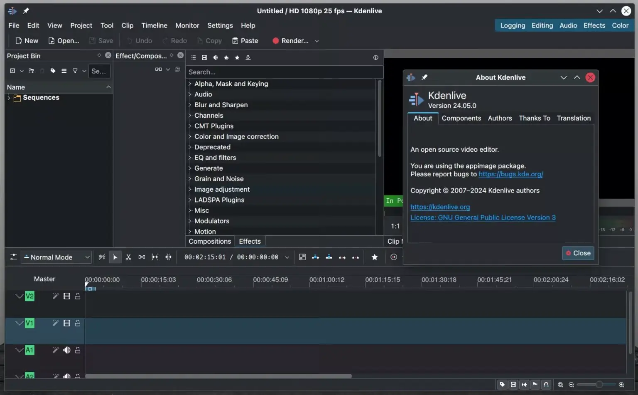638x395 pixels.
Task: Toggle track compositing icon beside the timecode
Action: coord(302,257)
